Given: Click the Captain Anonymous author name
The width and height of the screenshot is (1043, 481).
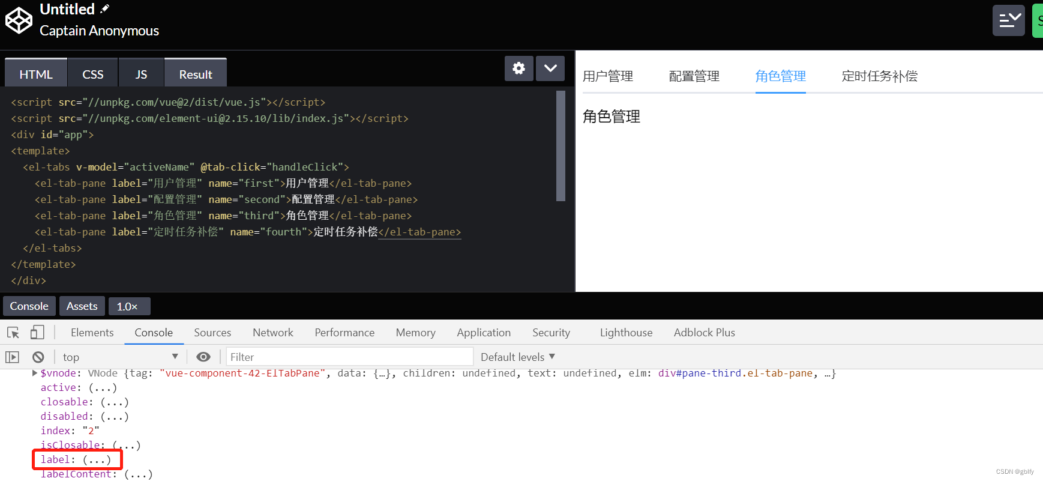Looking at the screenshot, I should 99,31.
